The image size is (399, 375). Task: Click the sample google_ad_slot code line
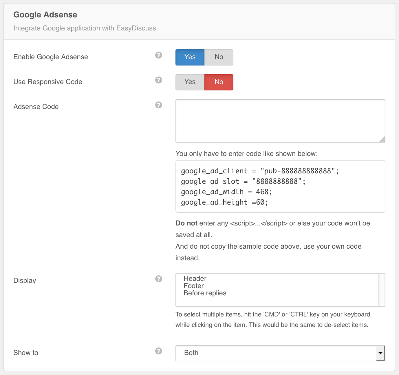[x=243, y=181]
